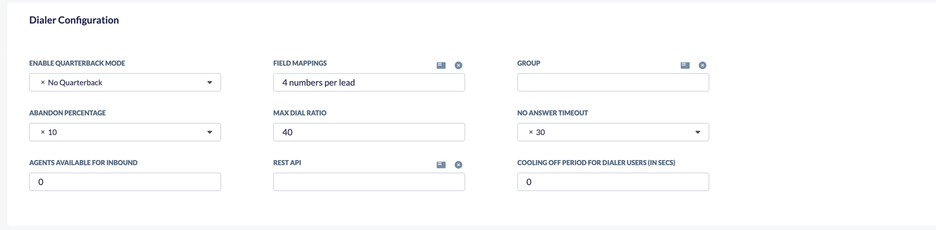This screenshot has height=230, width=936.
Task: Click into the empty Rest API input field
Action: coord(369,182)
